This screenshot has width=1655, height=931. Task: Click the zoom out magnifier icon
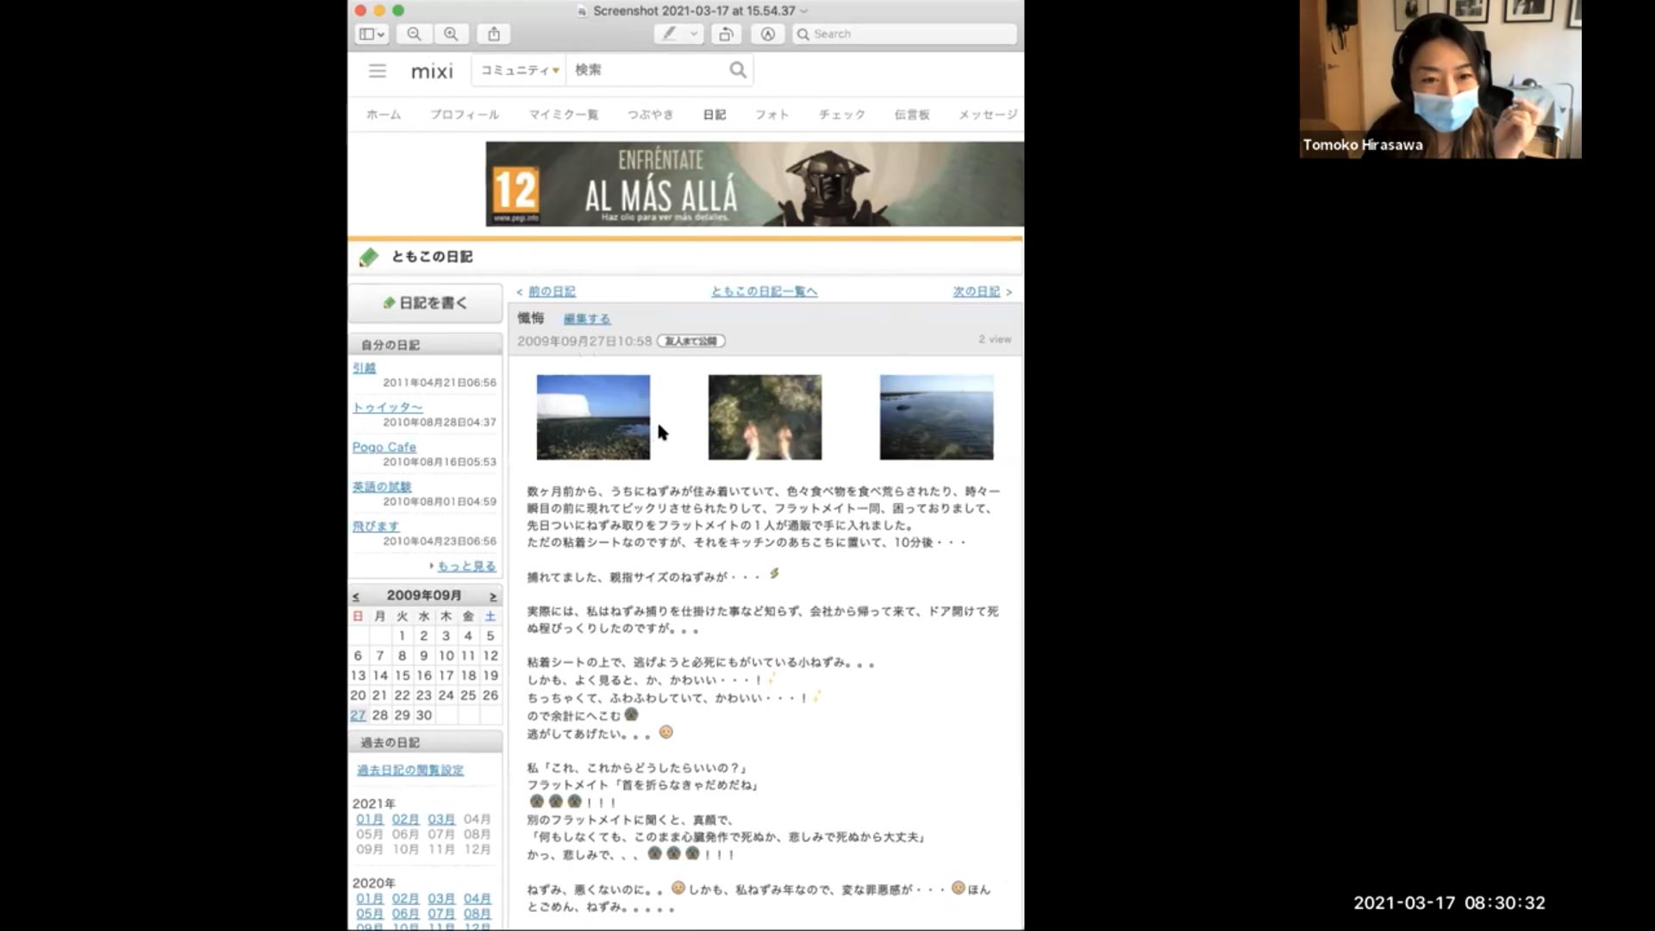(414, 34)
